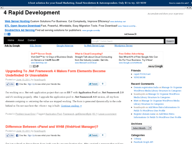Click Sign Up link on first post
This screenshot has width=192, height=144.
[x=31, y=84]
